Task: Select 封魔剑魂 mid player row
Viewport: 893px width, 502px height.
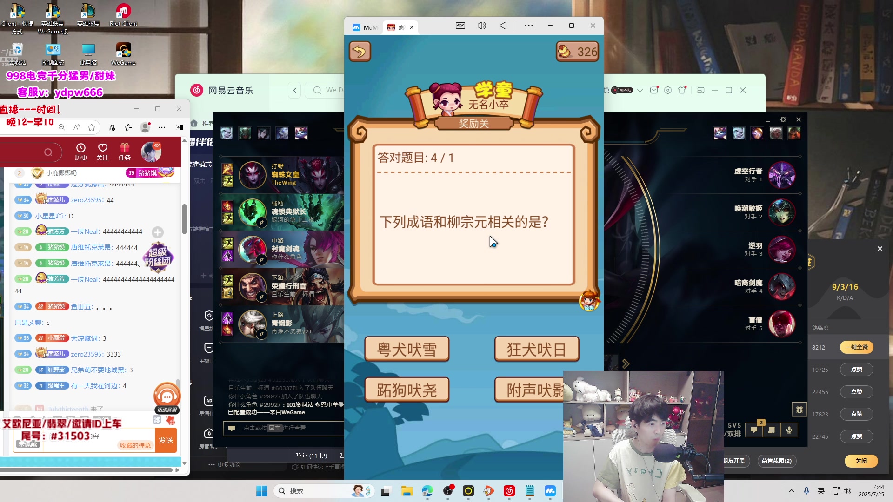Action: coord(282,249)
